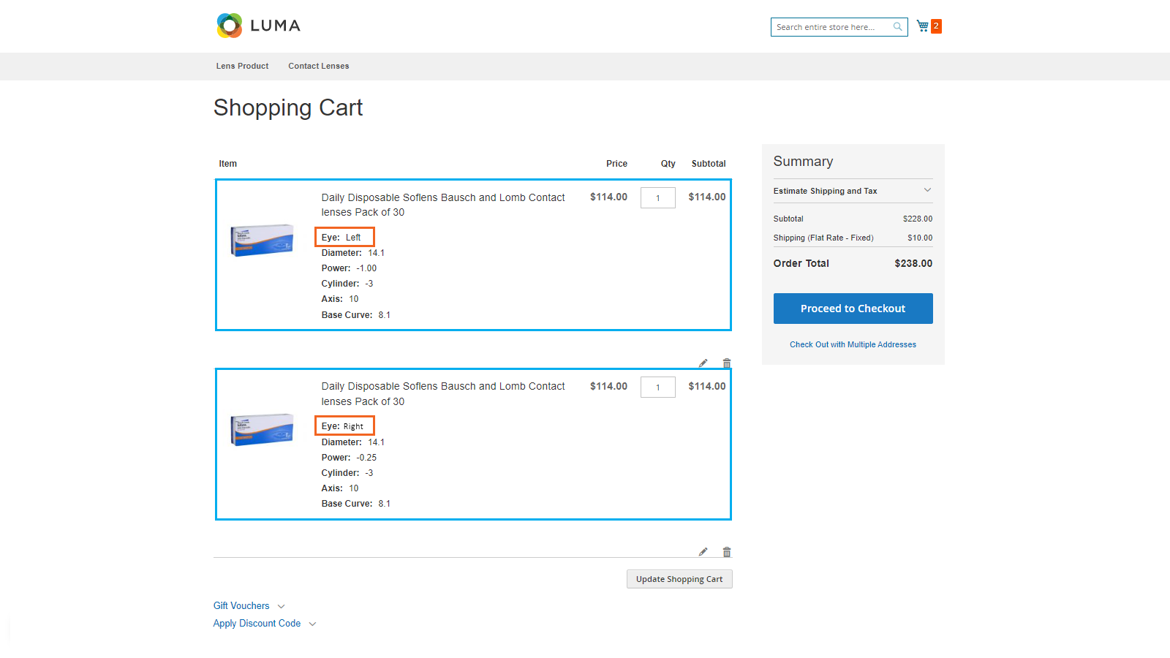
Task: Click the Qty column header
Action: 668,164
